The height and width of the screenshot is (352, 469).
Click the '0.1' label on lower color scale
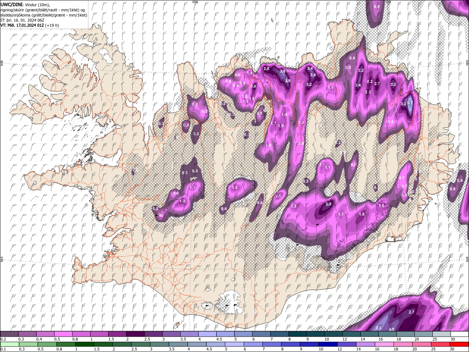pos(3,349)
